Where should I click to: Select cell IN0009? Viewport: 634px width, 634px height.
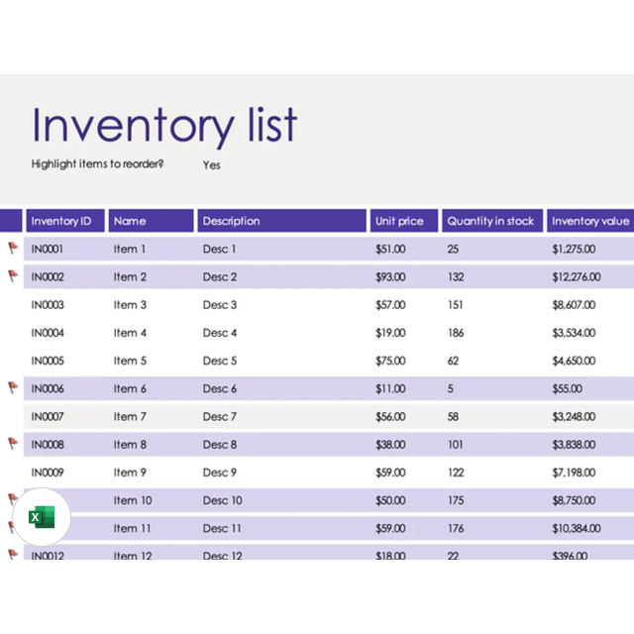[48, 473]
